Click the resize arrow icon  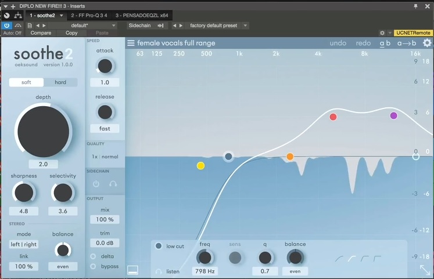click(425, 270)
